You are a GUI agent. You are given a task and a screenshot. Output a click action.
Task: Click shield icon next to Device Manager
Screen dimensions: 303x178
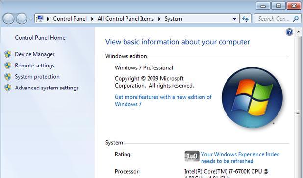pos(8,54)
